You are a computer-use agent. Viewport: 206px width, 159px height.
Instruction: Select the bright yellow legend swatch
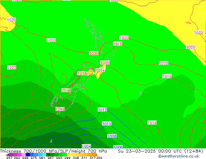[x=69, y=154]
